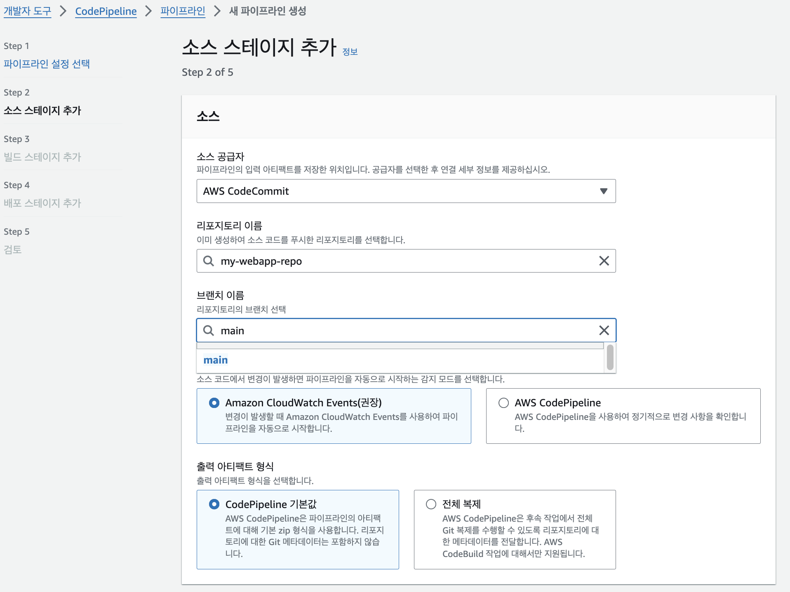Select AWS CodePipeline detection radio option
The height and width of the screenshot is (592, 790).
coord(503,403)
